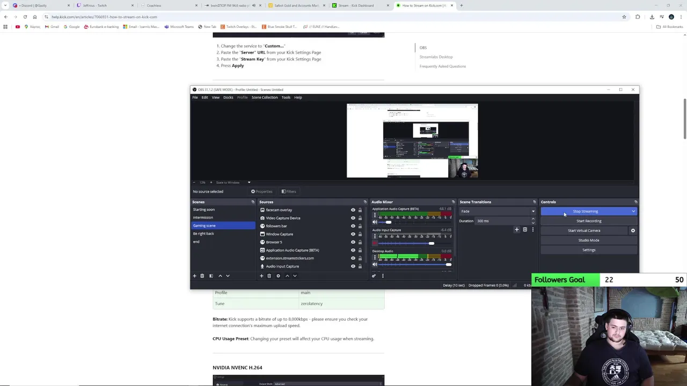Add a new source with the plus icon
The width and height of the screenshot is (687, 386).
[x=261, y=276]
